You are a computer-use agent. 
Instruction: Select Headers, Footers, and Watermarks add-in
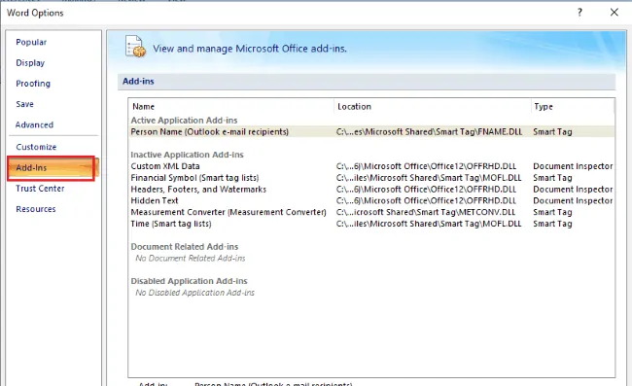(371, 190)
